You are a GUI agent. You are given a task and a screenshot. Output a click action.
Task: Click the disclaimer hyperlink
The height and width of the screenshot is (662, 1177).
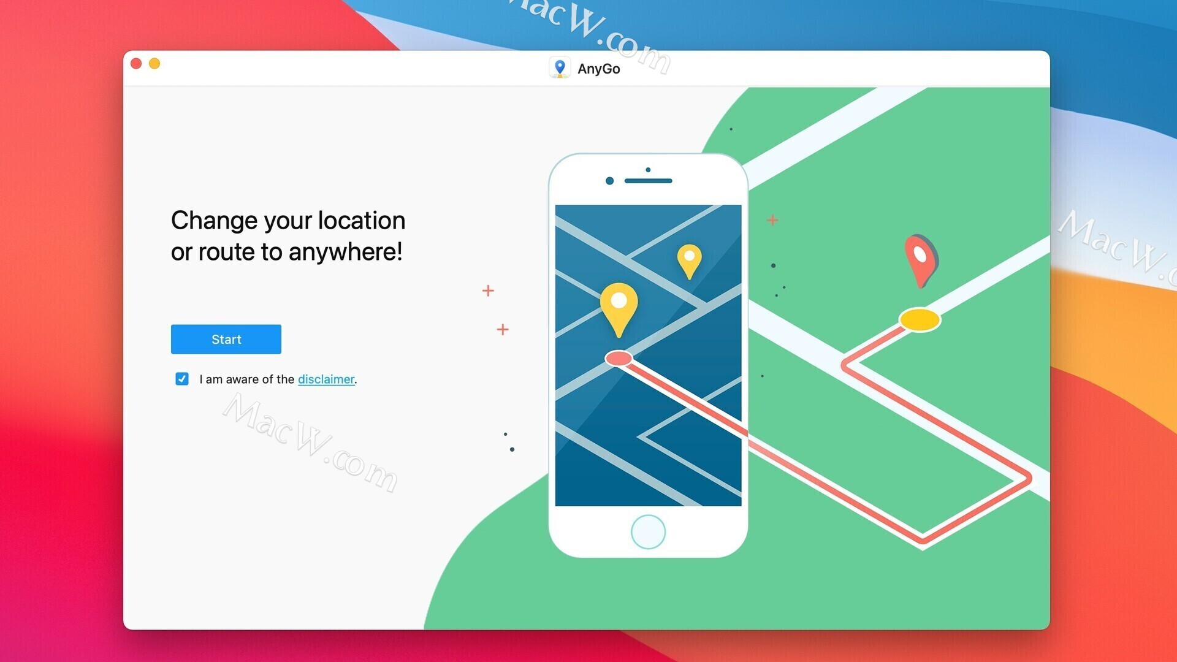[326, 378]
